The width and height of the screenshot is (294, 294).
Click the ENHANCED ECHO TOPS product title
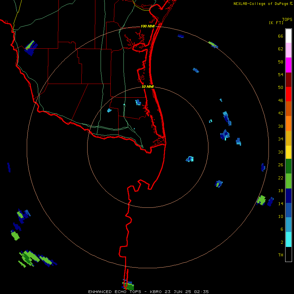pyautogui.click(x=115, y=292)
